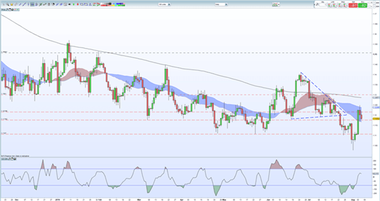The image size is (380, 201).
Task: Click the red Sell price button
Action: pyautogui.click(x=353, y=6)
